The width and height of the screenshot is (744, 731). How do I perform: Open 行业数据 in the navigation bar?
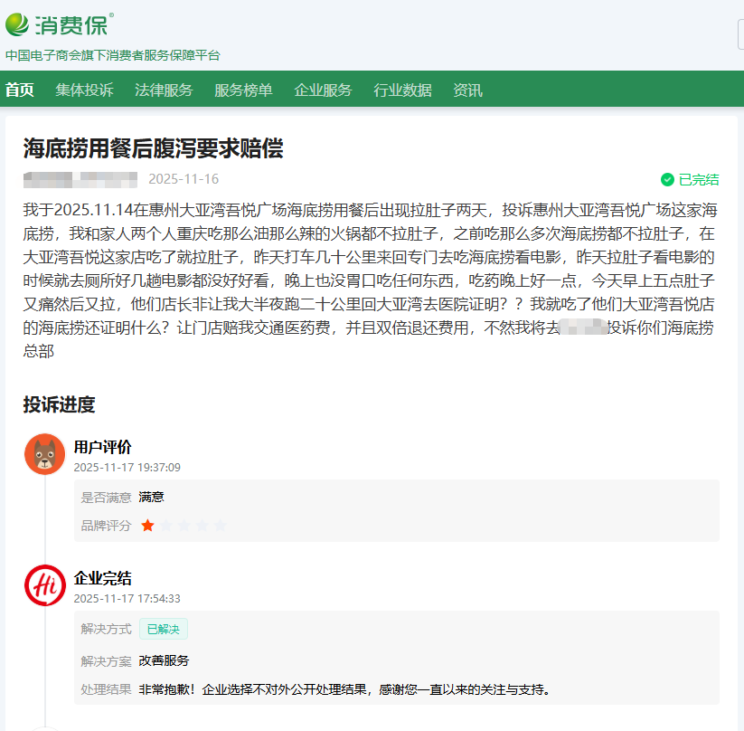403,89
